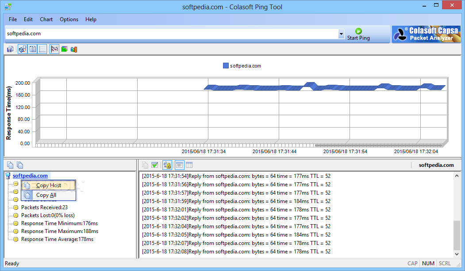Maximize the Colasoft Ping Tool window
Screen dimensions: 465x271
tap(436, 5)
